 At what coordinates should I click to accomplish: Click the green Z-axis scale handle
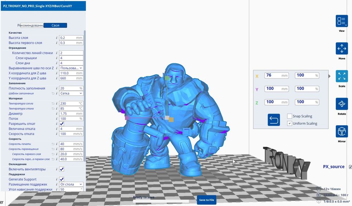(167, 78)
